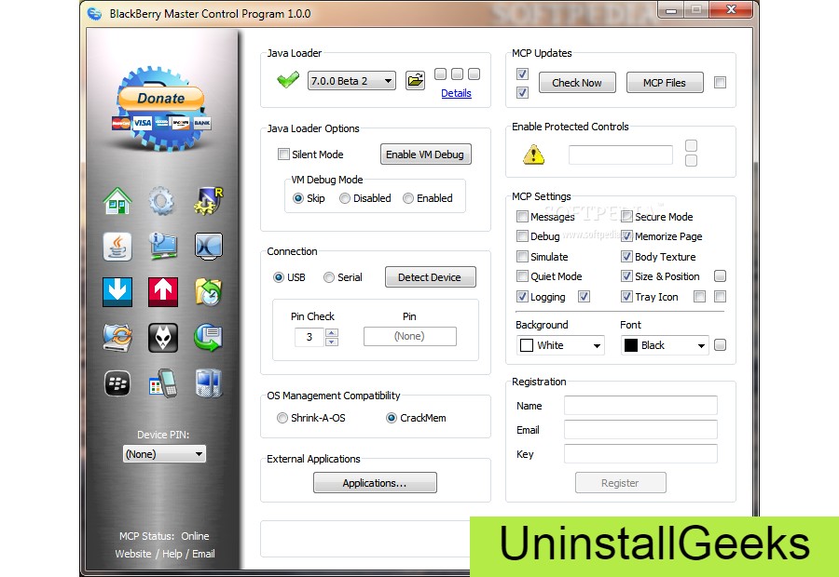Screen dimensions: 839x577
Task: Click the white Background color swatch
Action: (527, 345)
